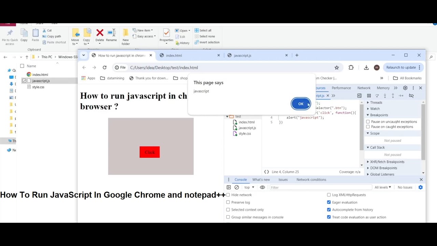This screenshot has height=246, width=437.
Task: Step over next function call icon
Action: coord(377,96)
